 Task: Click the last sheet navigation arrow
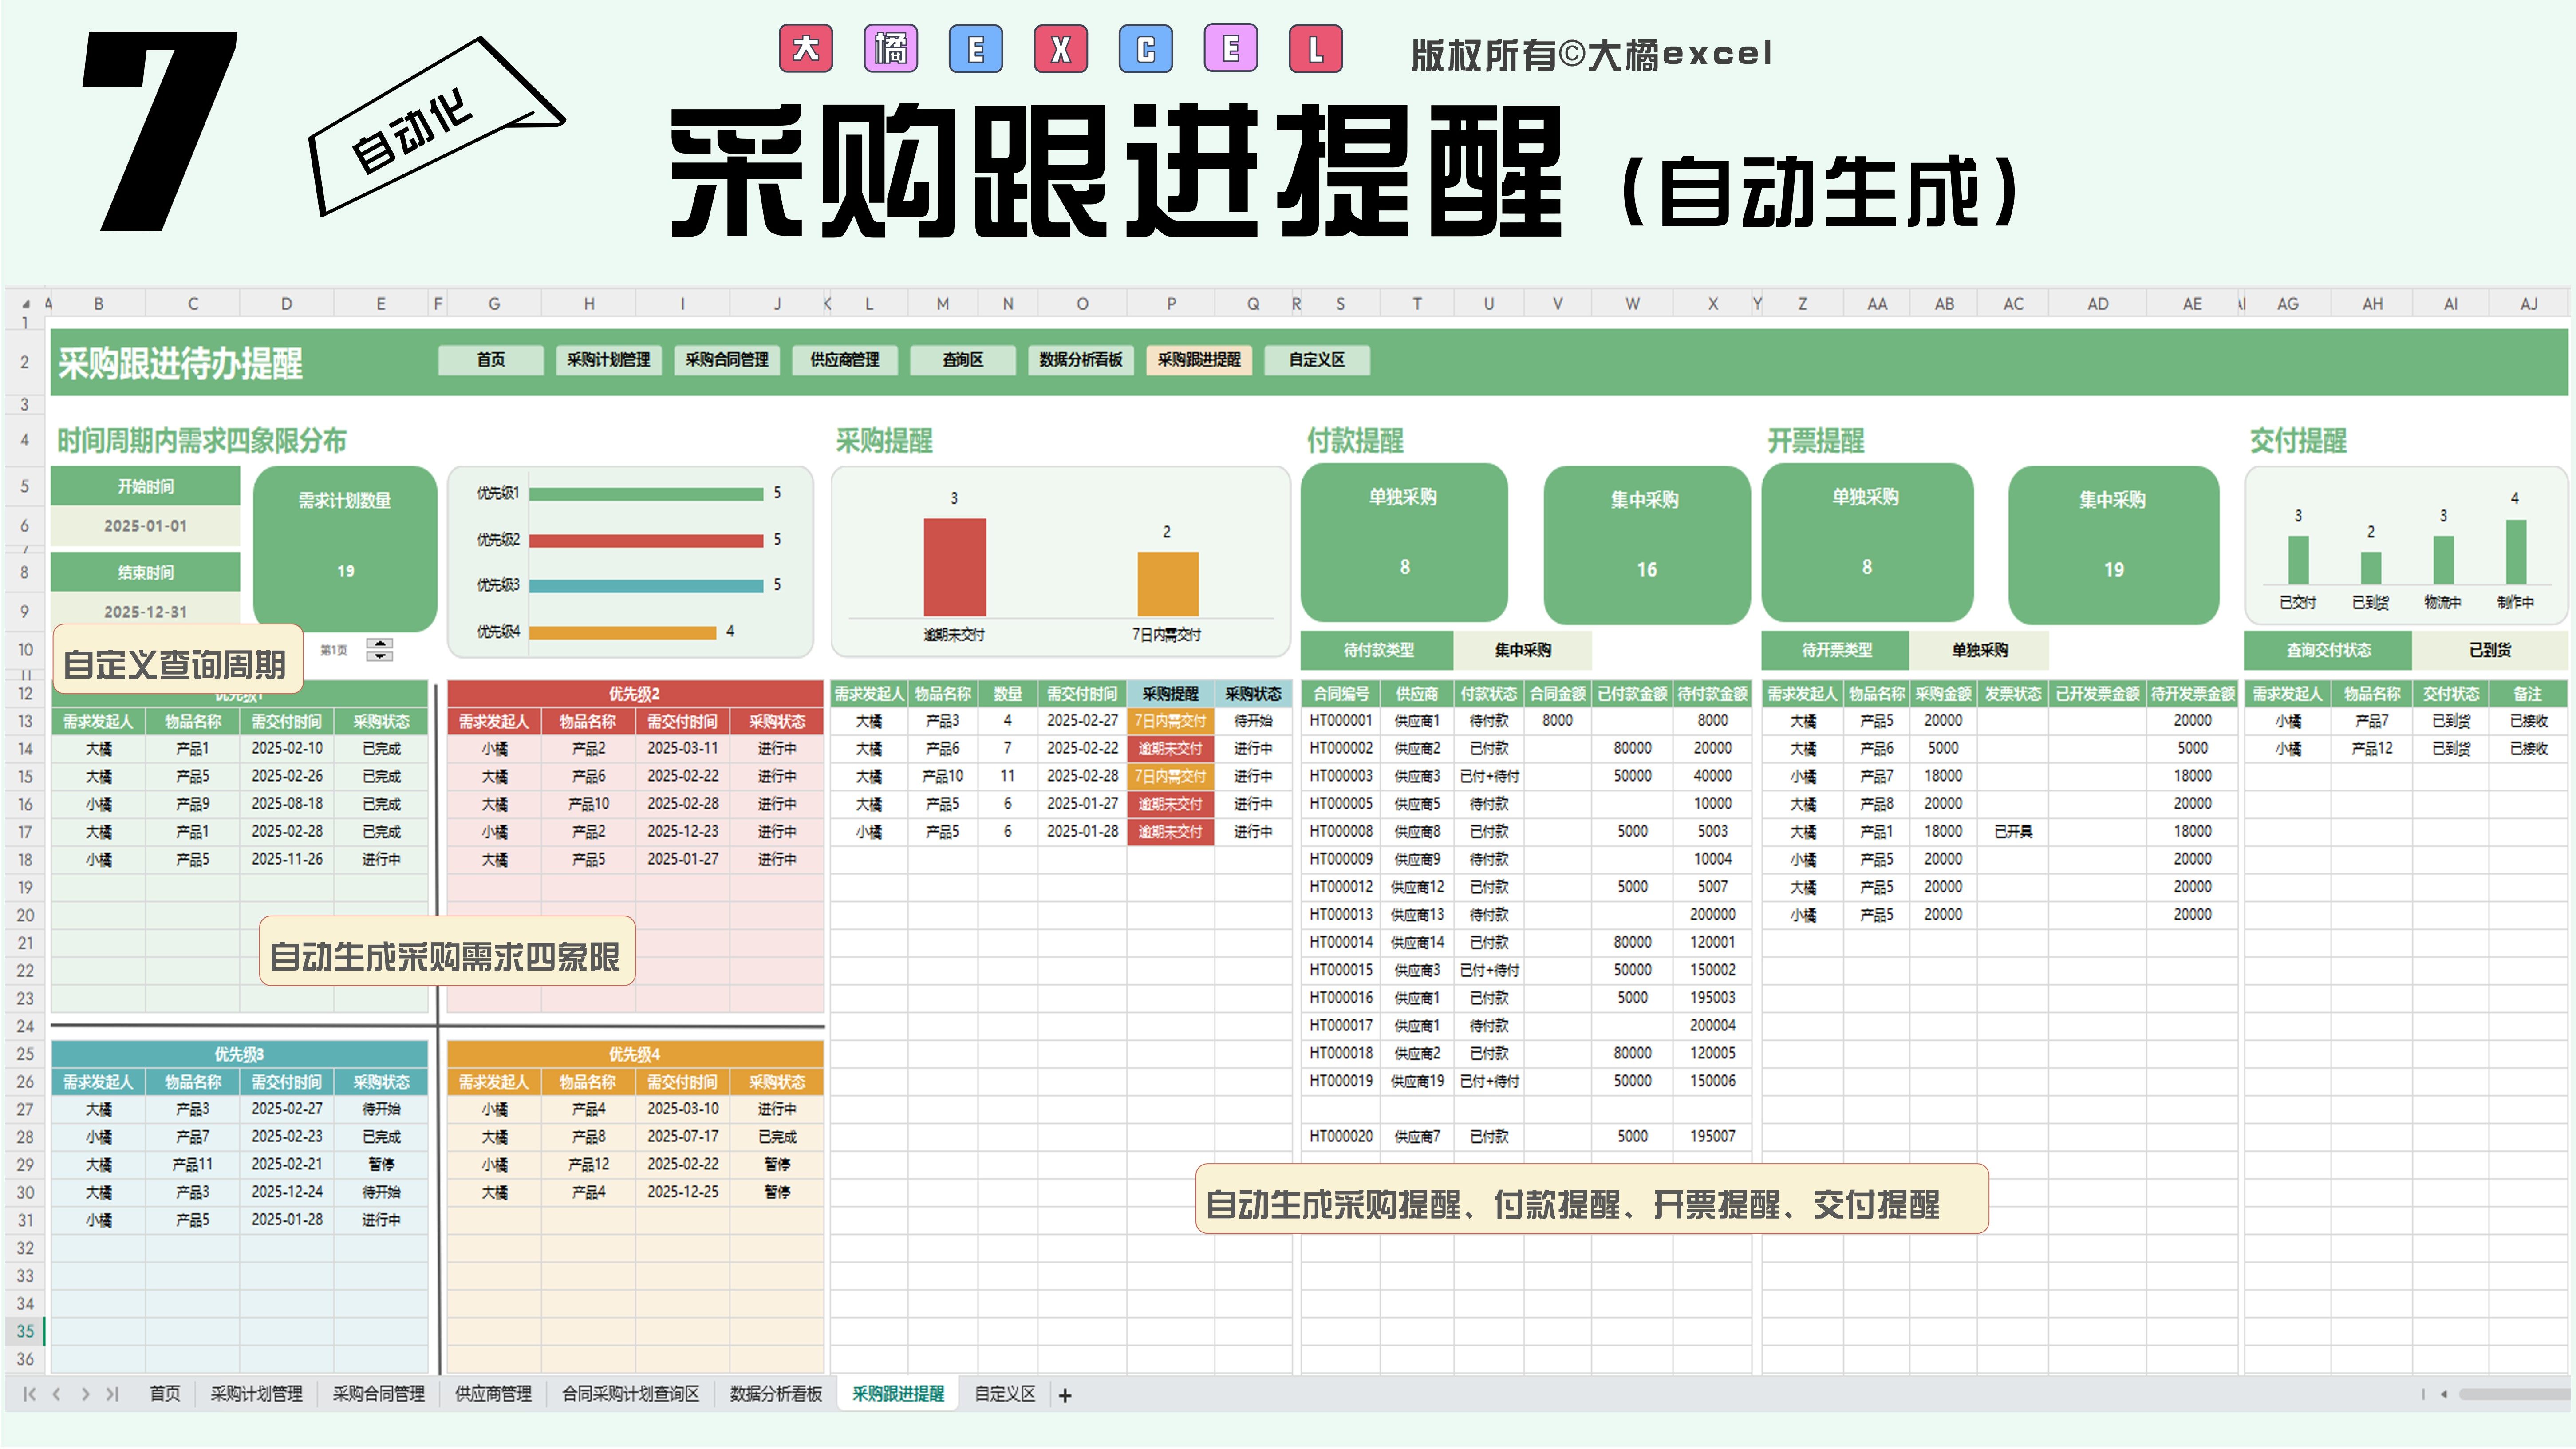pos(112,1394)
